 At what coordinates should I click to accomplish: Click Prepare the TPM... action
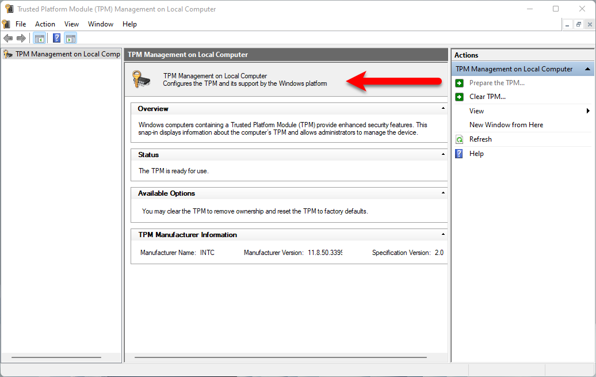(497, 83)
